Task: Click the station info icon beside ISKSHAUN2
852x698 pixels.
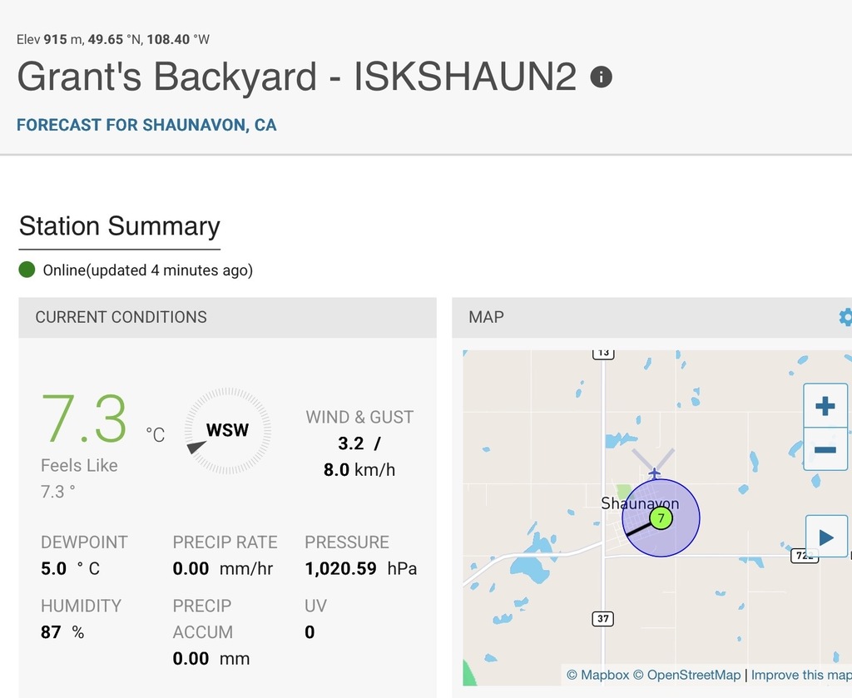Action: 601,77
